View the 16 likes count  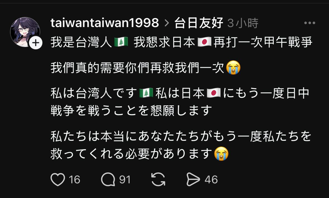(75, 180)
